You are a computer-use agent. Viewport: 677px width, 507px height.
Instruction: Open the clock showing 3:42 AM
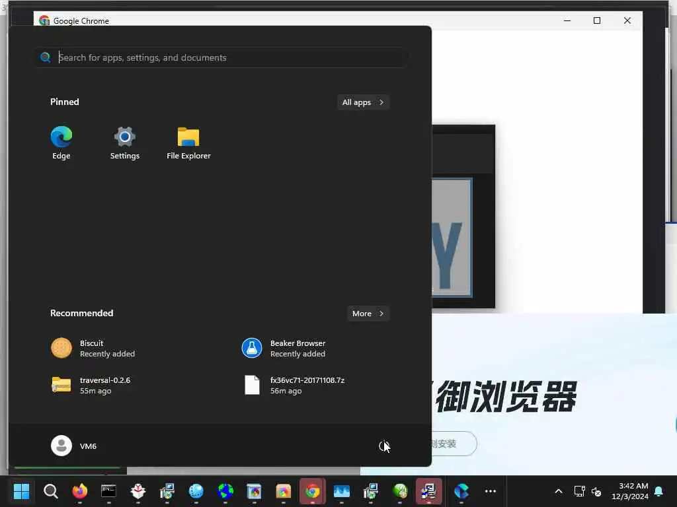pyautogui.click(x=629, y=491)
